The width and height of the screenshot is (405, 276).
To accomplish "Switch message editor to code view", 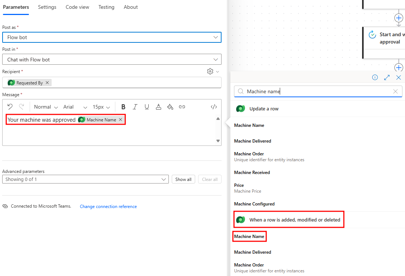I will click(x=214, y=107).
